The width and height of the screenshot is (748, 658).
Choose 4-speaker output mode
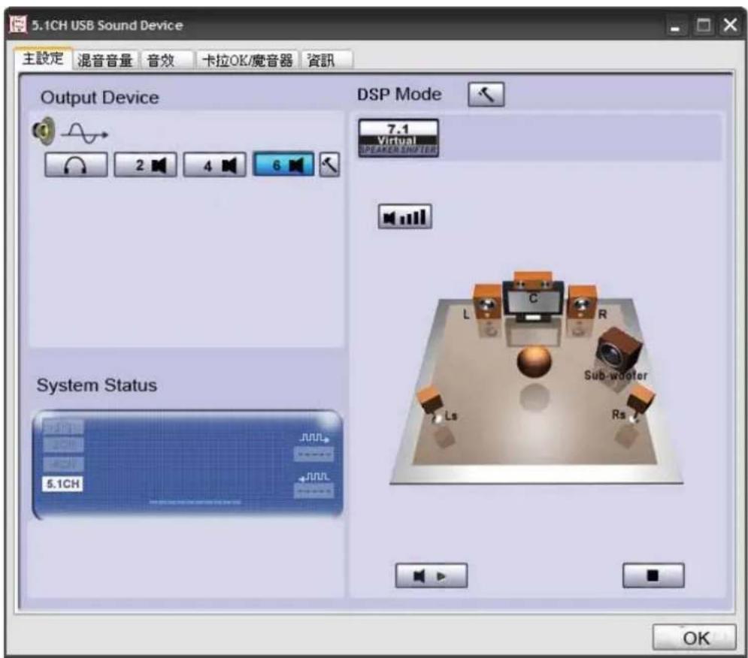[215, 165]
